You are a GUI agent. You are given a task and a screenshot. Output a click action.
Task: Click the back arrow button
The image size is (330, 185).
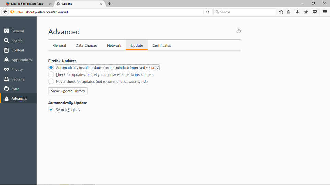coord(5,12)
